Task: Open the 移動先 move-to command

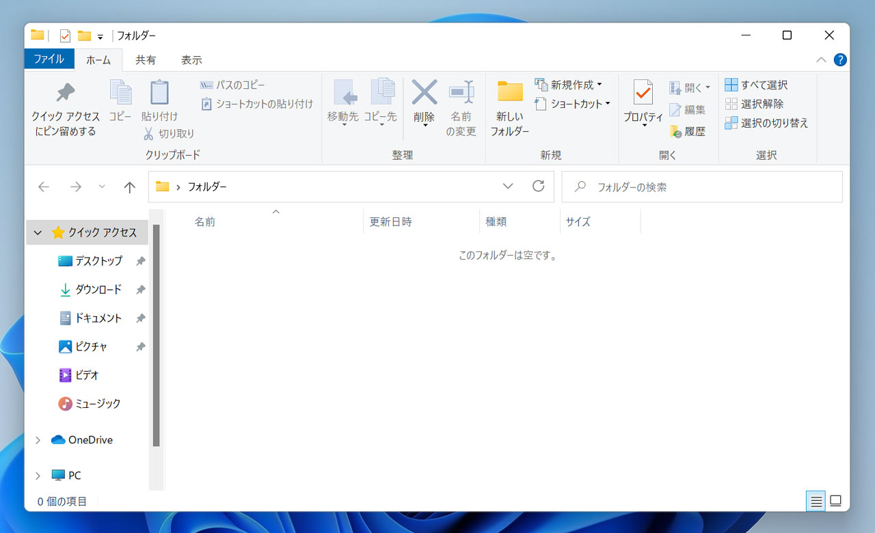Action: point(342,102)
